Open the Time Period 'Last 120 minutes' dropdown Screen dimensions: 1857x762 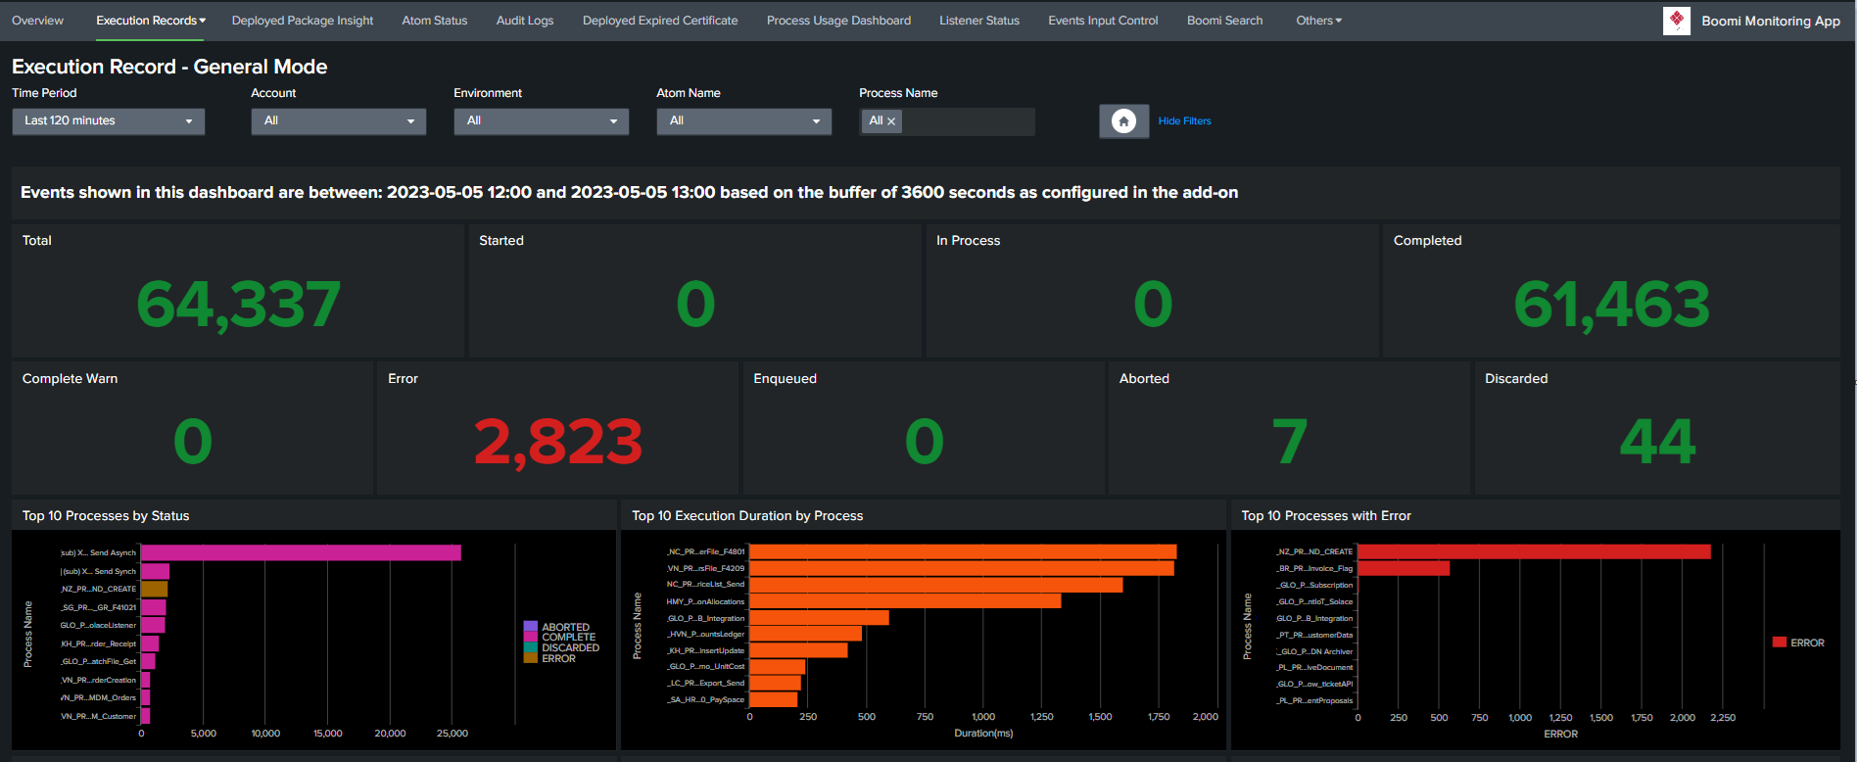tap(108, 121)
